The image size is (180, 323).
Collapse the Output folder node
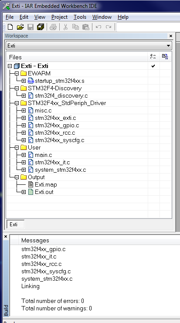point(17,177)
